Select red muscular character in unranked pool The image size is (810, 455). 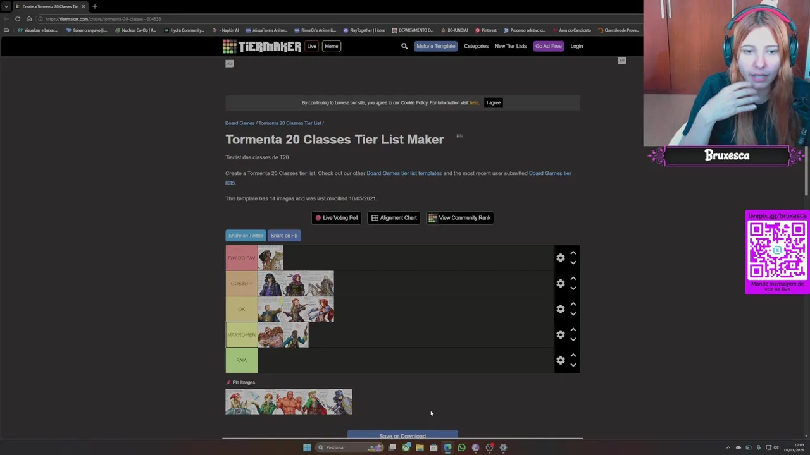tap(289, 402)
